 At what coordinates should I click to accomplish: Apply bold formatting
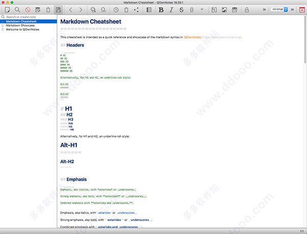(x=161, y=10)
